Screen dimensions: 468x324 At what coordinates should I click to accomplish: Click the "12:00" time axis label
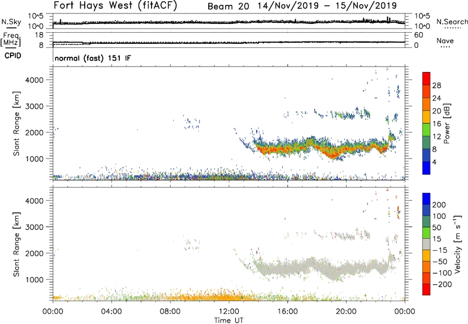click(229, 312)
